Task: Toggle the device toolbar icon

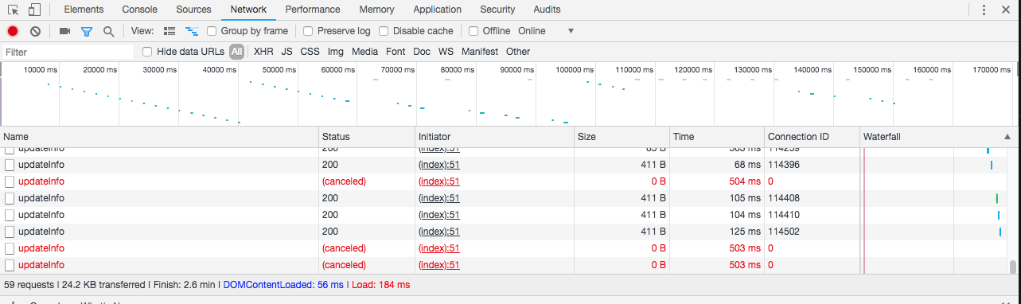Action: click(x=34, y=10)
